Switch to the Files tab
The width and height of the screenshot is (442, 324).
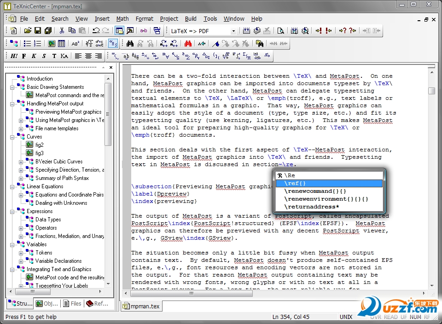pos(72,303)
